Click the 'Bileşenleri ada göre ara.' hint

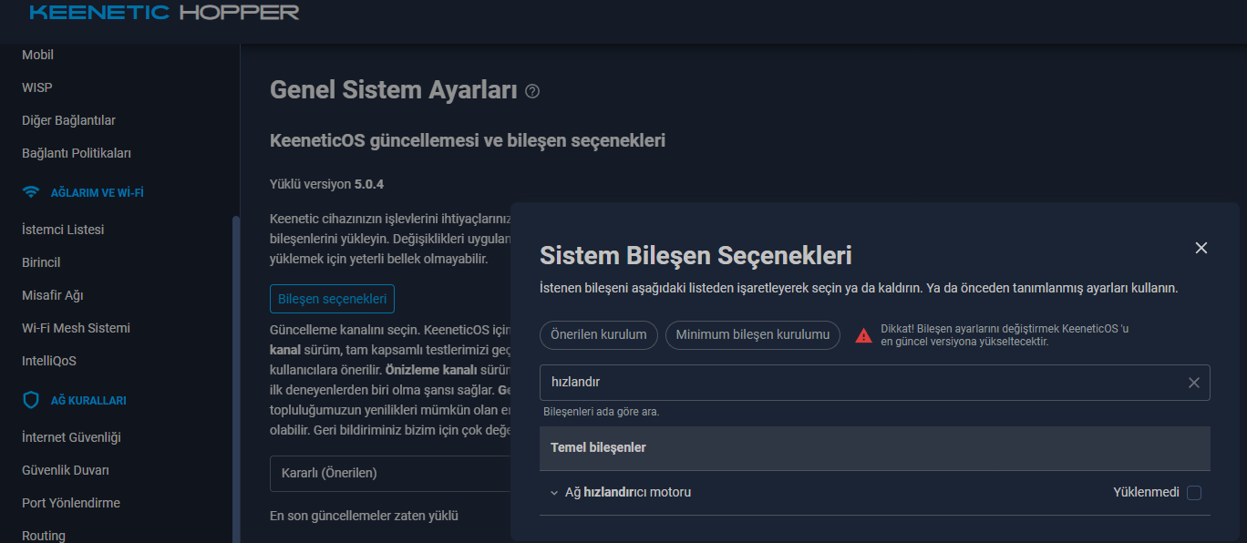pos(602,412)
